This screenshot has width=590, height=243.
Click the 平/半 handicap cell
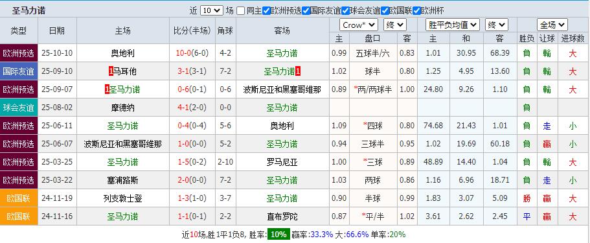coord(372,216)
